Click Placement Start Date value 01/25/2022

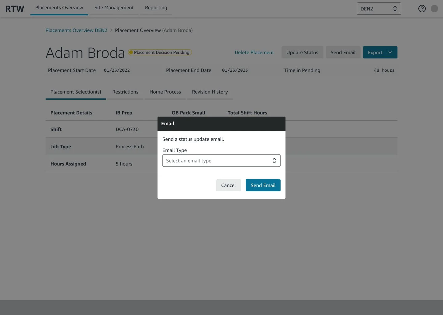coord(117,70)
